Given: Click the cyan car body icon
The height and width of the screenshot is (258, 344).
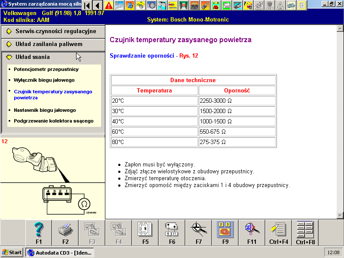Looking at the screenshot, I should 291,6.
